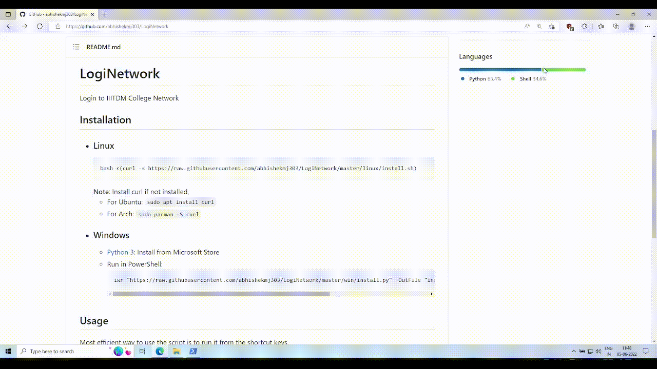Switch ENG IN input language indicator
Screen dimensions: 657x369
tap(609, 351)
